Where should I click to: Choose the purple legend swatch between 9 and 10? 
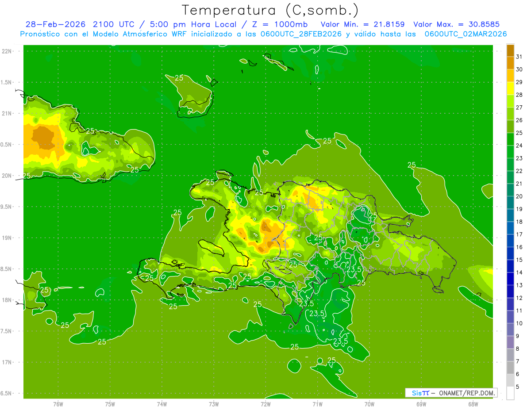[510, 330]
